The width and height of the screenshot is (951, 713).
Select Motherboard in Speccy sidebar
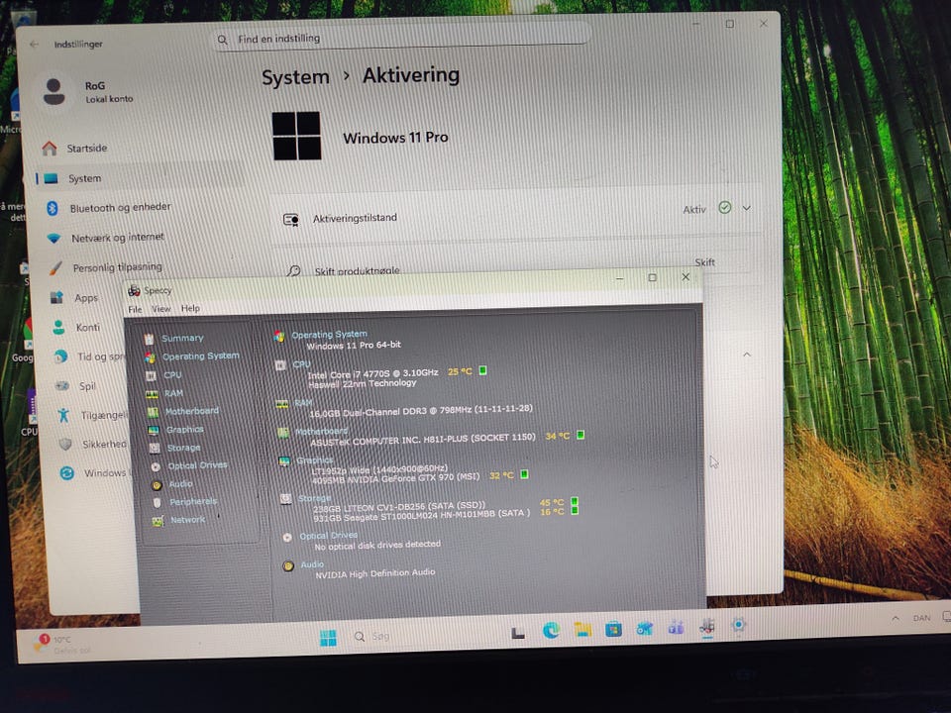click(191, 411)
